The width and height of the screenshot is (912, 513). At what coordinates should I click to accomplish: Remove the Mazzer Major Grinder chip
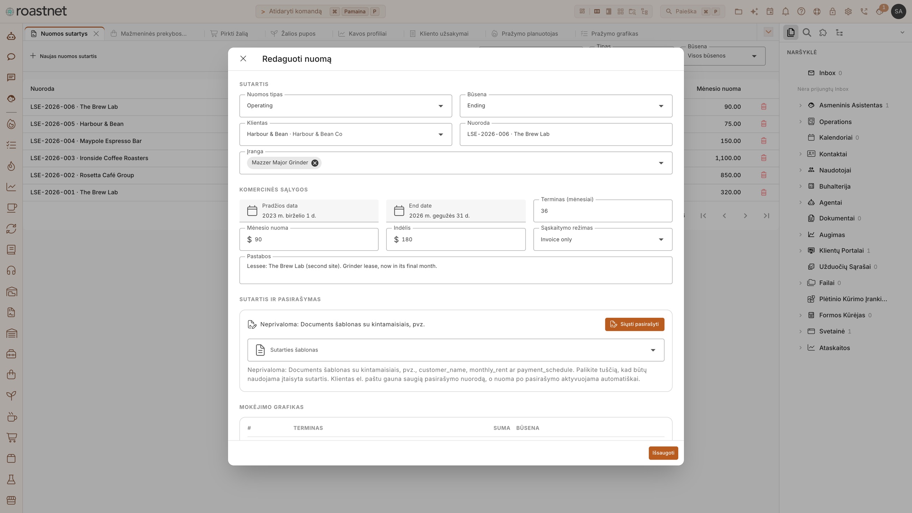click(315, 163)
